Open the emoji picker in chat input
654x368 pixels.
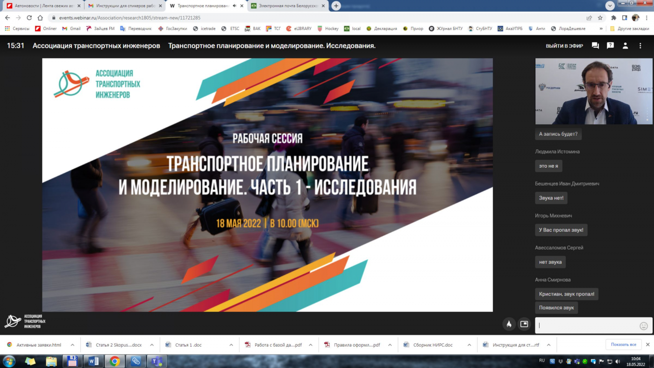point(644,326)
